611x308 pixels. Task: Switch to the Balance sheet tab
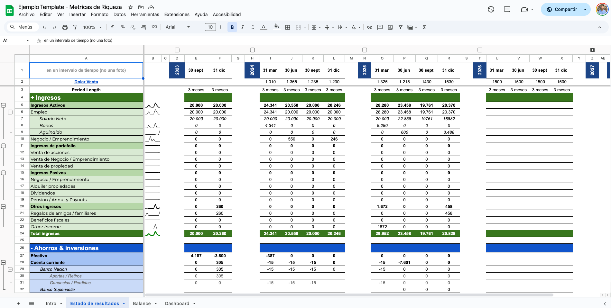[x=142, y=303]
